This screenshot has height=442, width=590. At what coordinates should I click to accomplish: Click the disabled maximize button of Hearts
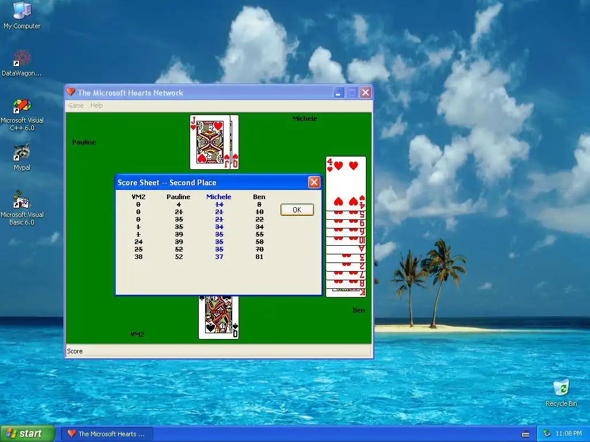[352, 93]
